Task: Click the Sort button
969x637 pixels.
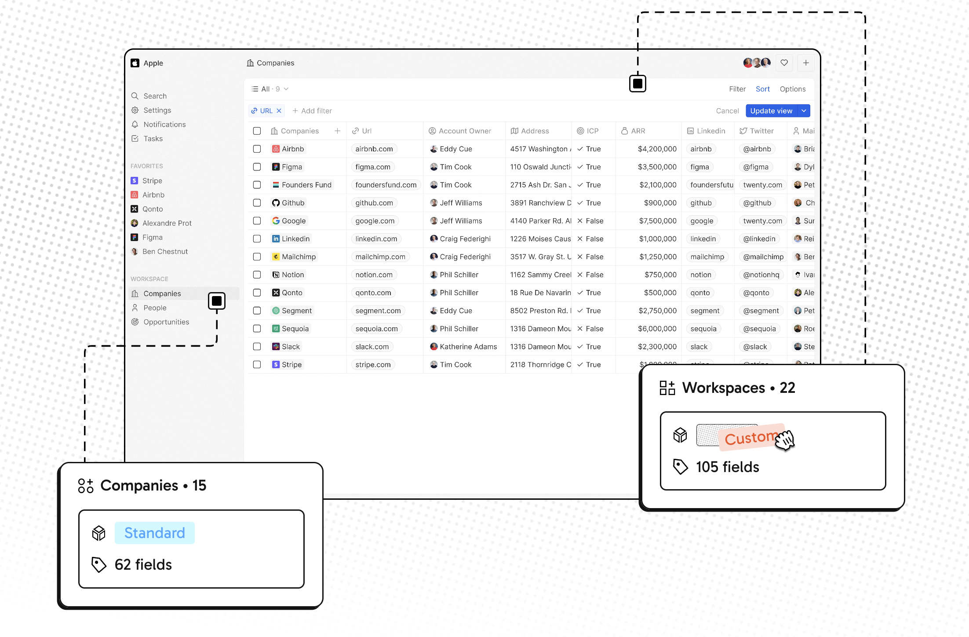Action: click(762, 89)
